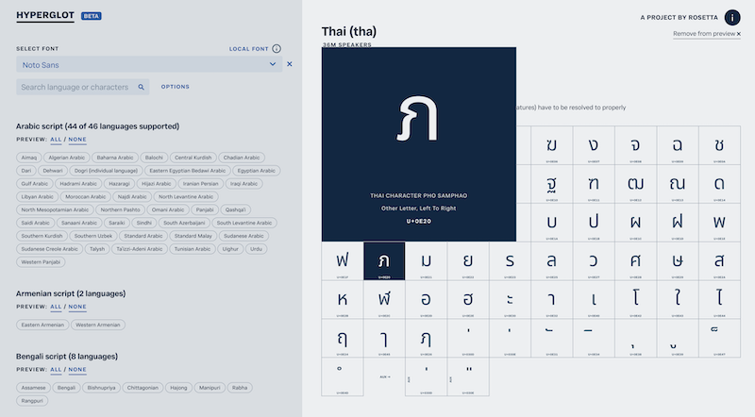The width and height of the screenshot is (755, 417).
Task: Preview none of the Bengali script languages
Action: 77,370
